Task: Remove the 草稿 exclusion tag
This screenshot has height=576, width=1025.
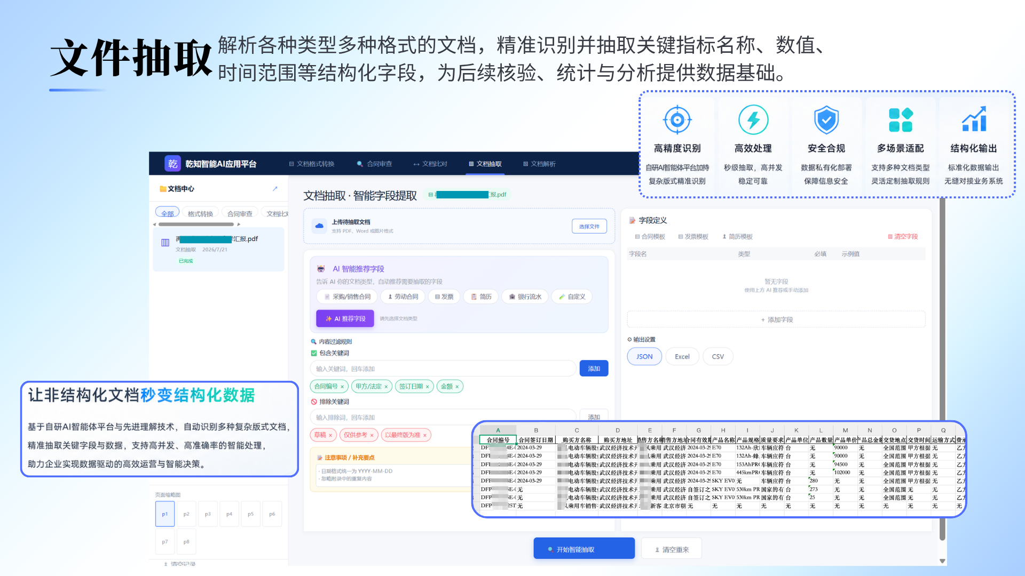Action: point(330,435)
